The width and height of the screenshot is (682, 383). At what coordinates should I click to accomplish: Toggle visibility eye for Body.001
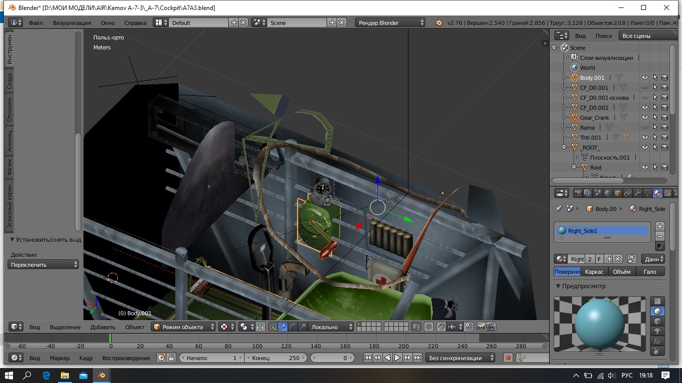click(645, 78)
